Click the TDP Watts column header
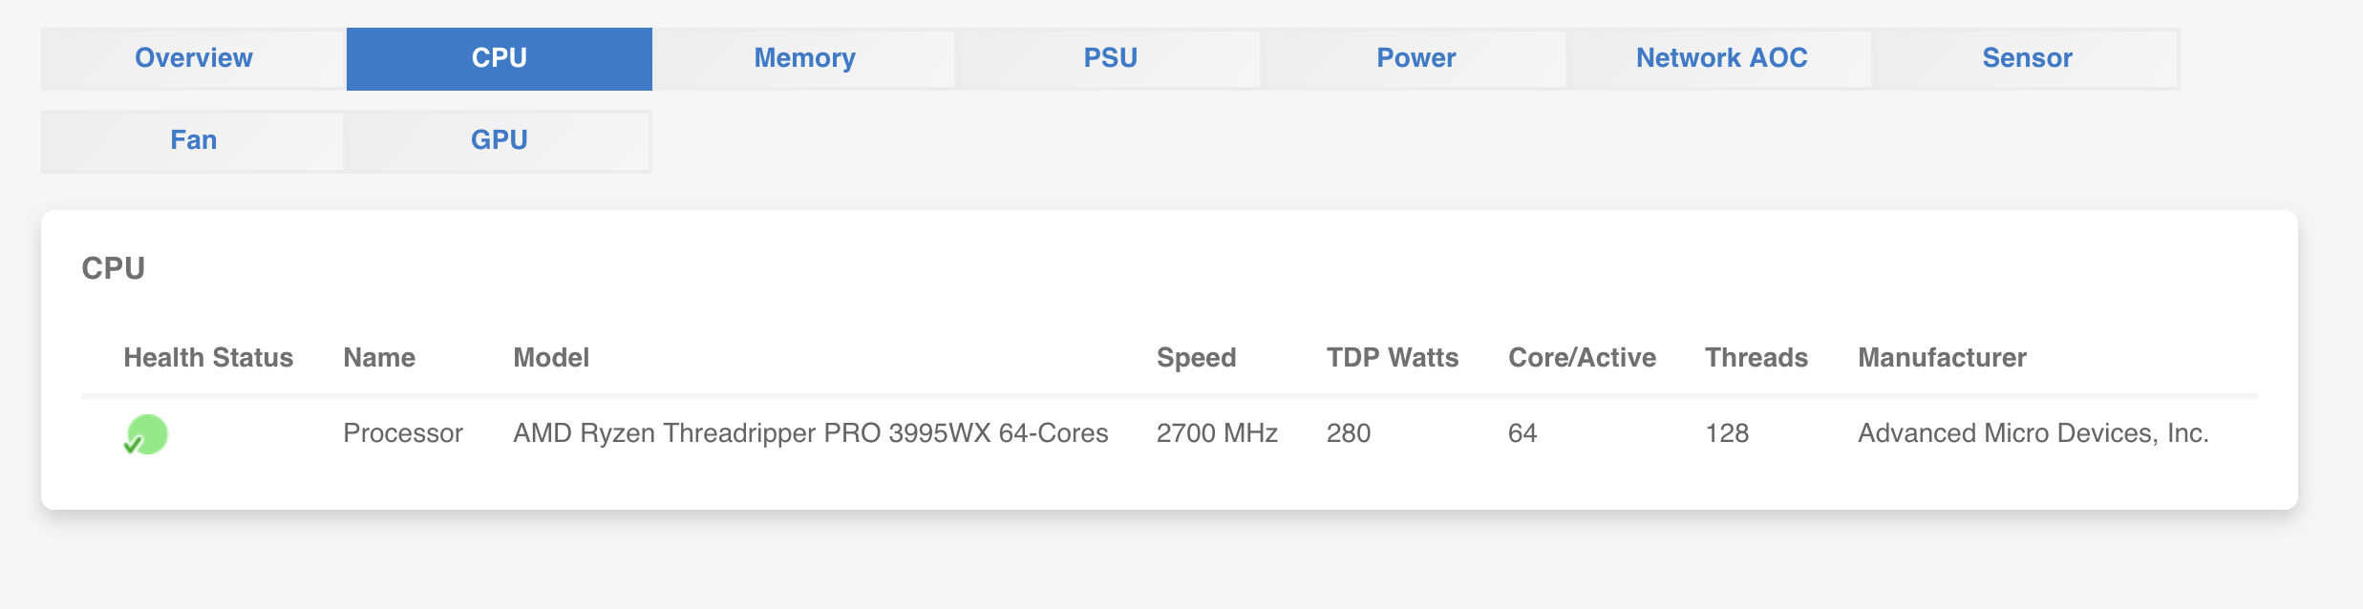This screenshot has height=609, width=2363. [1392, 358]
